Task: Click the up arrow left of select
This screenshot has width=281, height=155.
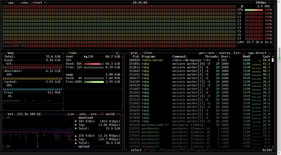Action: point(128,150)
